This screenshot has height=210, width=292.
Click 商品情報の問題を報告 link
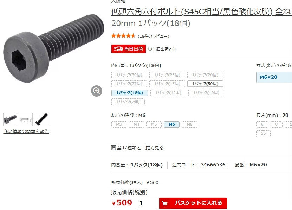[x=26, y=132]
